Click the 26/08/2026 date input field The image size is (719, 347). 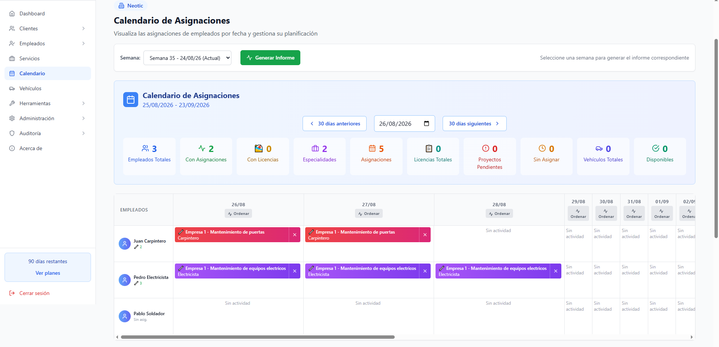click(x=404, y=124)
